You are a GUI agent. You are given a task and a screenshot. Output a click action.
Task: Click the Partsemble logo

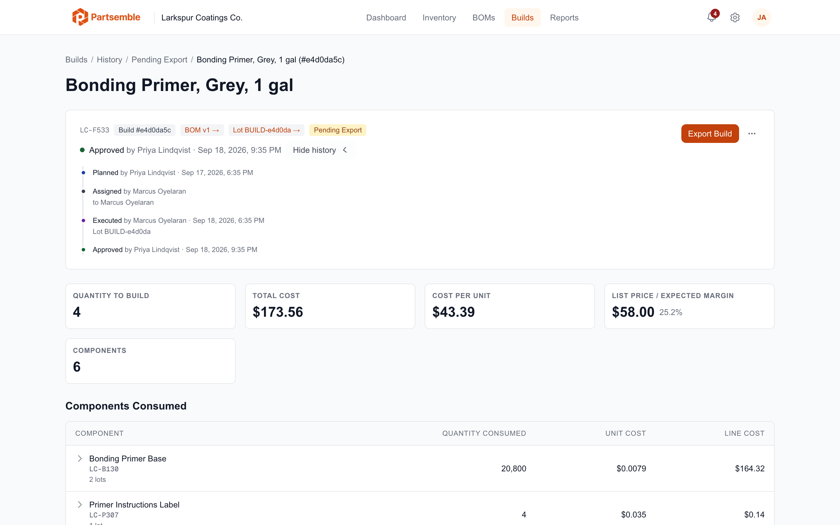[x=106, y=17]
